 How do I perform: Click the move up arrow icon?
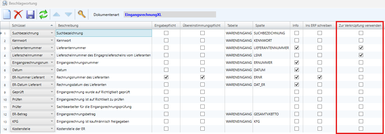point(56,14)
